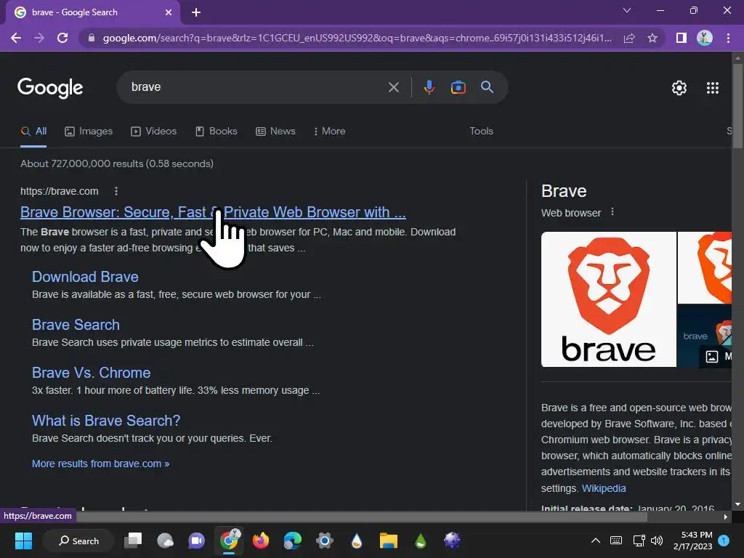Clear the search box text
This screenshot has width=744, height=558.
pyautogui.click(x=393, y=87)
